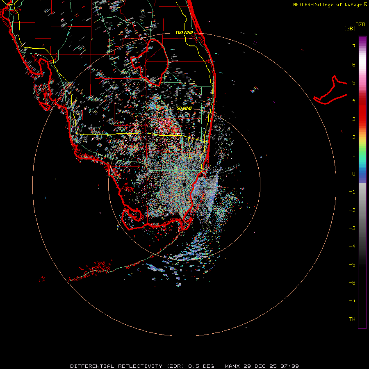Click the 4 tick label on the scale
369x369 pixels.
pos(354,101)
